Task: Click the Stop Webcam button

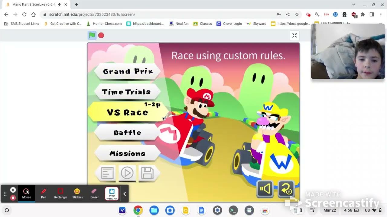Action: [x=112, y=194]
